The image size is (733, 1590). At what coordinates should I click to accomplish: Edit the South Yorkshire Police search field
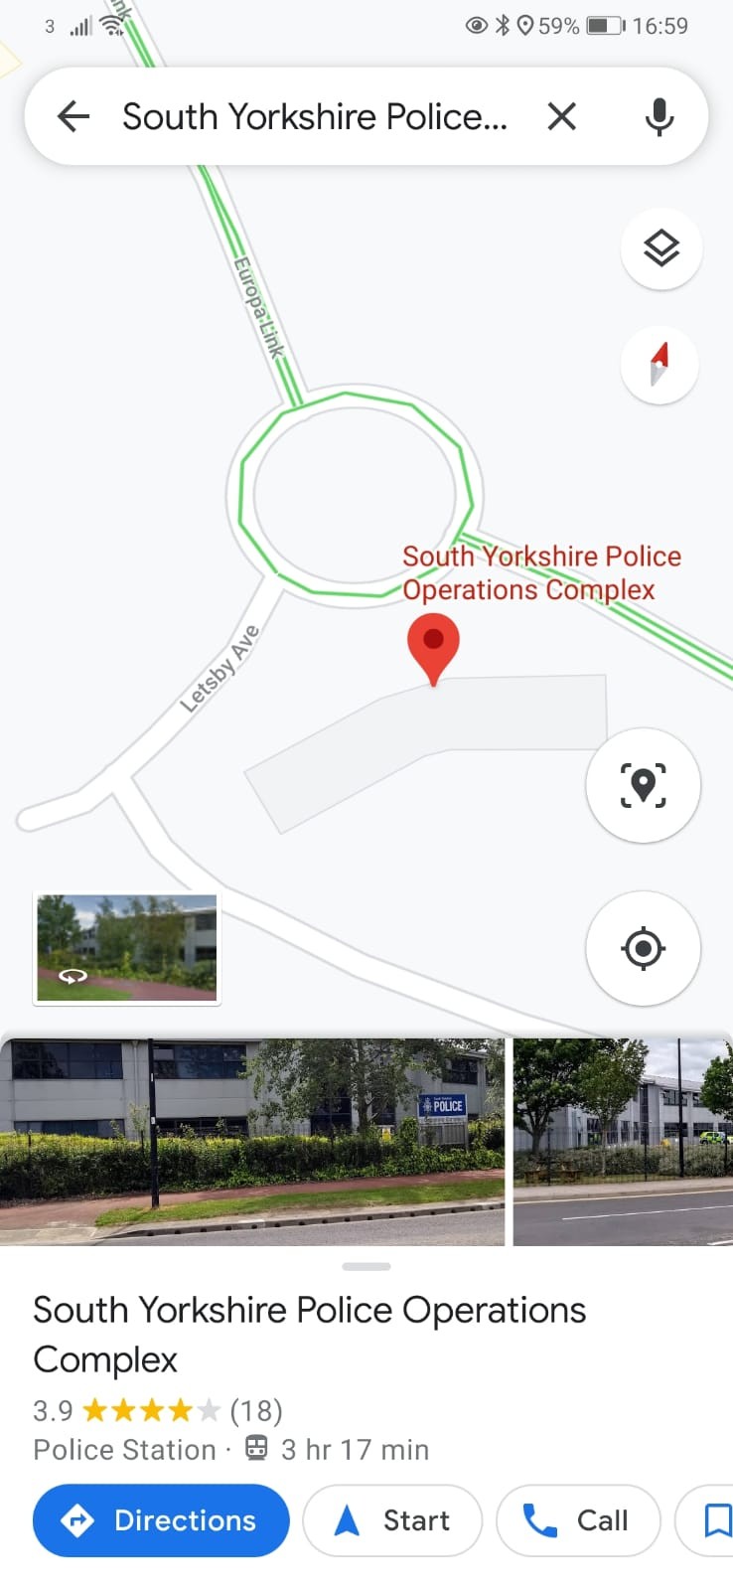click(x=315, y=117)
